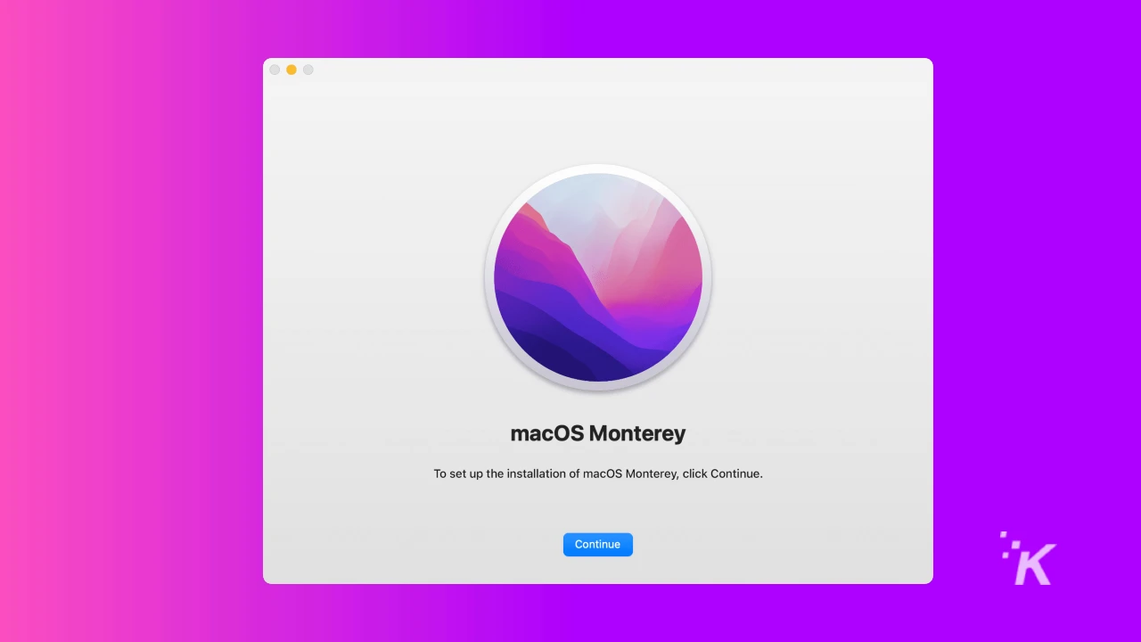Click the macOS Monterey circular logo
This screenshot has height=642, width=1141.
597,277
